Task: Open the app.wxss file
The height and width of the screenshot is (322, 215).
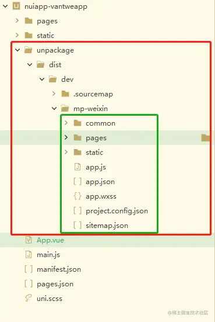Action: [101, 196]
